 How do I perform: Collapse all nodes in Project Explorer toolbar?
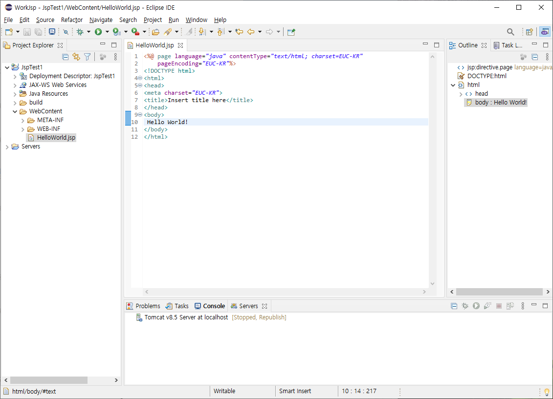tap(66, 57)
